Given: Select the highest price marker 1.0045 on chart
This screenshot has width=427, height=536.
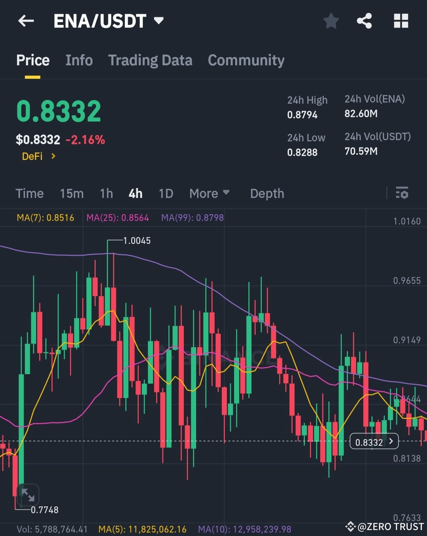Looking at the screenshot, I should (x=136, y=240).
